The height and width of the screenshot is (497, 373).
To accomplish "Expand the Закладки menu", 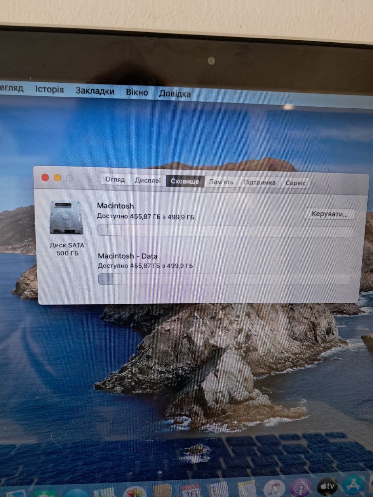I will point(95,91).
